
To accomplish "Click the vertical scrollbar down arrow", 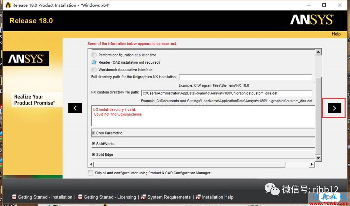I will (318, 158).
